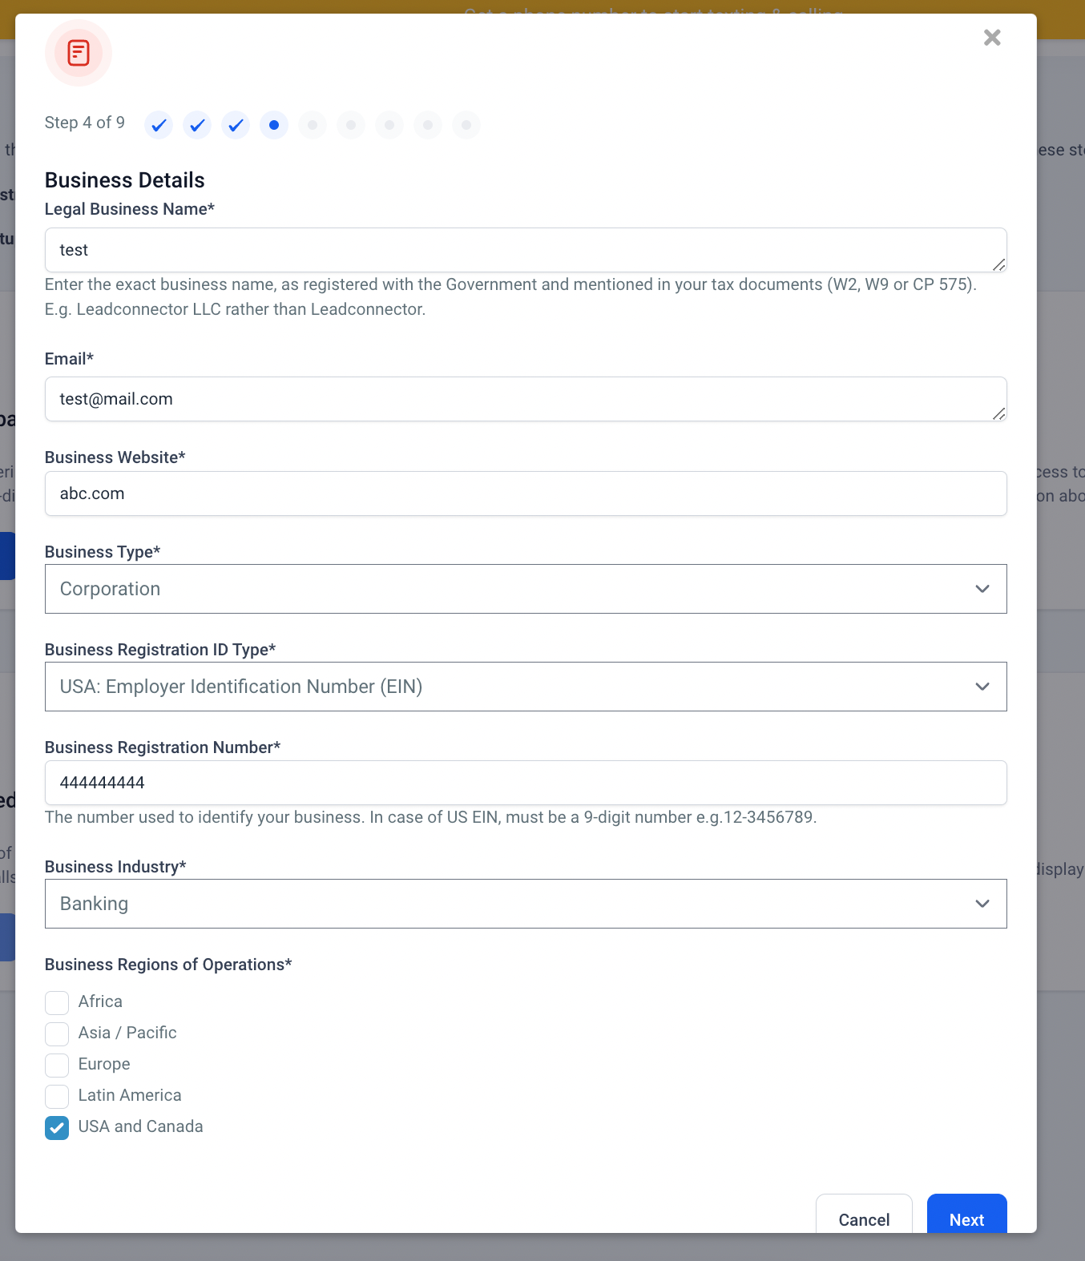Tick the Europe checkbox
The width and height of the screenshot is (1085, 1261).
tap(57, 1065)
